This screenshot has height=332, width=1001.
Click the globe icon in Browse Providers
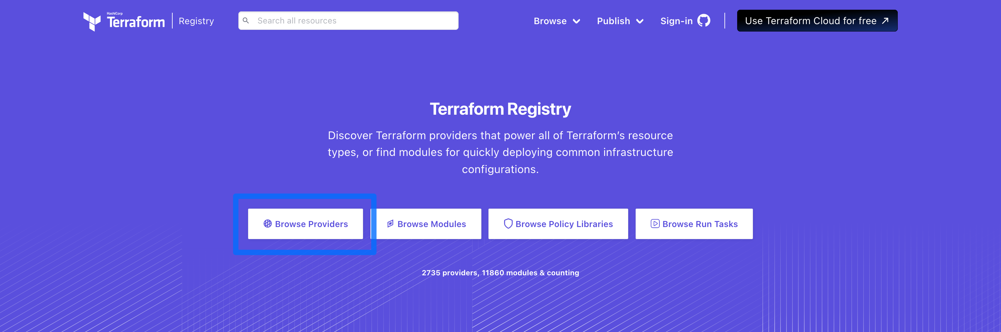268,224
